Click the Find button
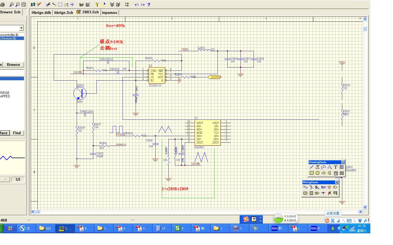393x245 pixels. point(17,133)
